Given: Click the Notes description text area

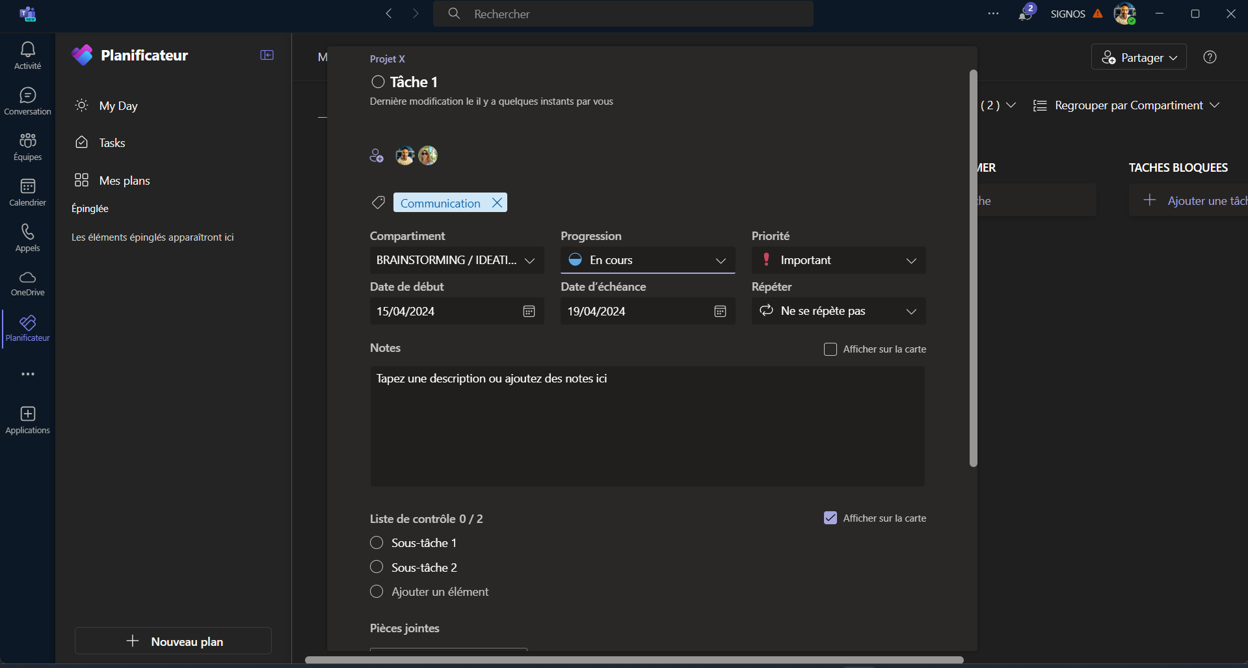Looking at the screenshot, I should click(647, 426).
